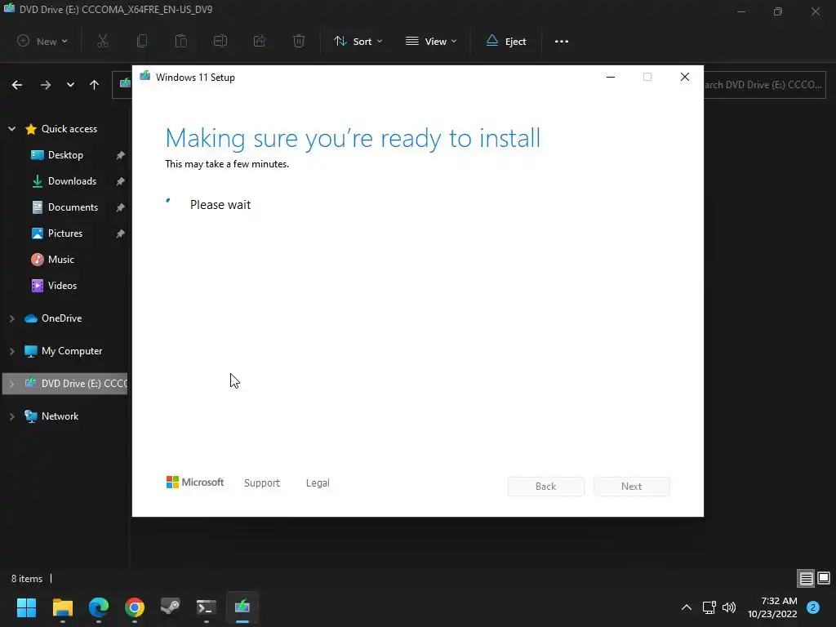Viewport: 836px width, 627px height.
Task: Click the Share icon in File Explorer toolbar
Action: click(x=260, y=41)
